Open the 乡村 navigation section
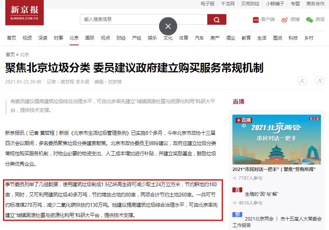The height and width of the screenshot is (230, 329). [309, 38]
